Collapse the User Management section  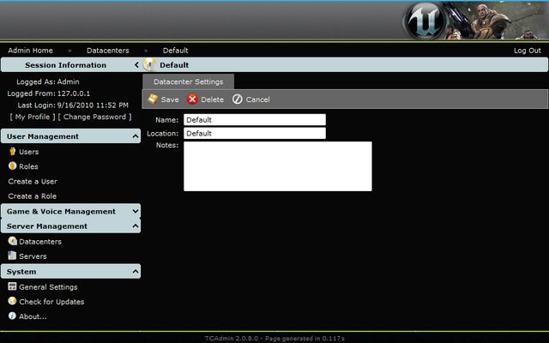(136, 136)
